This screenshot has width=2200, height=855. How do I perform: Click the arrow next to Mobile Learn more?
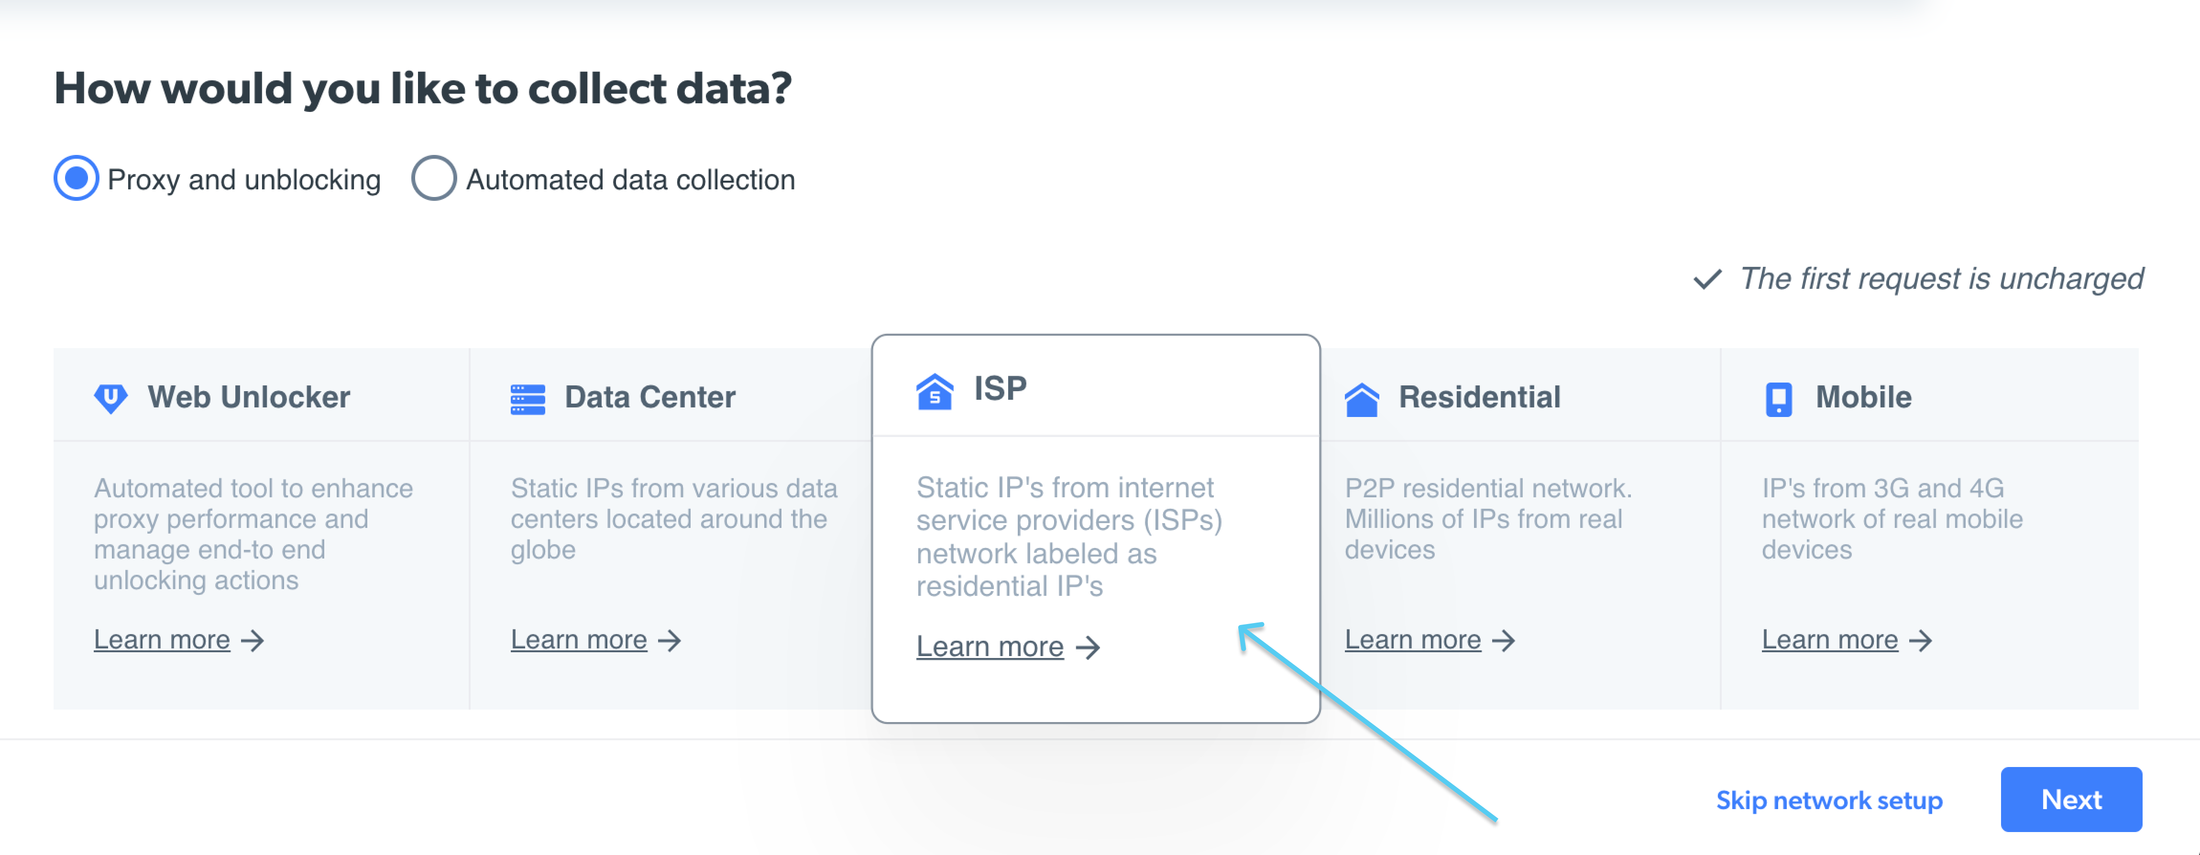pos(1921,641)
